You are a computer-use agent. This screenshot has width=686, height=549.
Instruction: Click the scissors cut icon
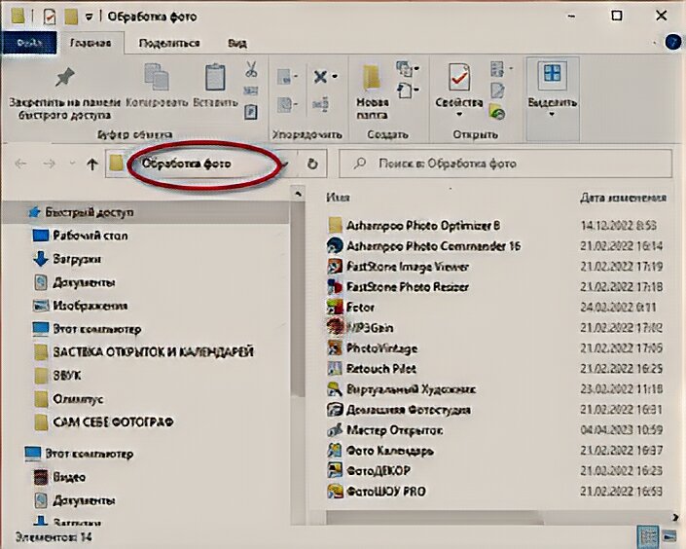pyautogui.click(x=251, y=70)
